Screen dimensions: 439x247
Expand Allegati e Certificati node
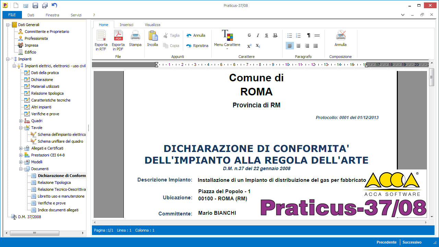[x=21, y=148]
